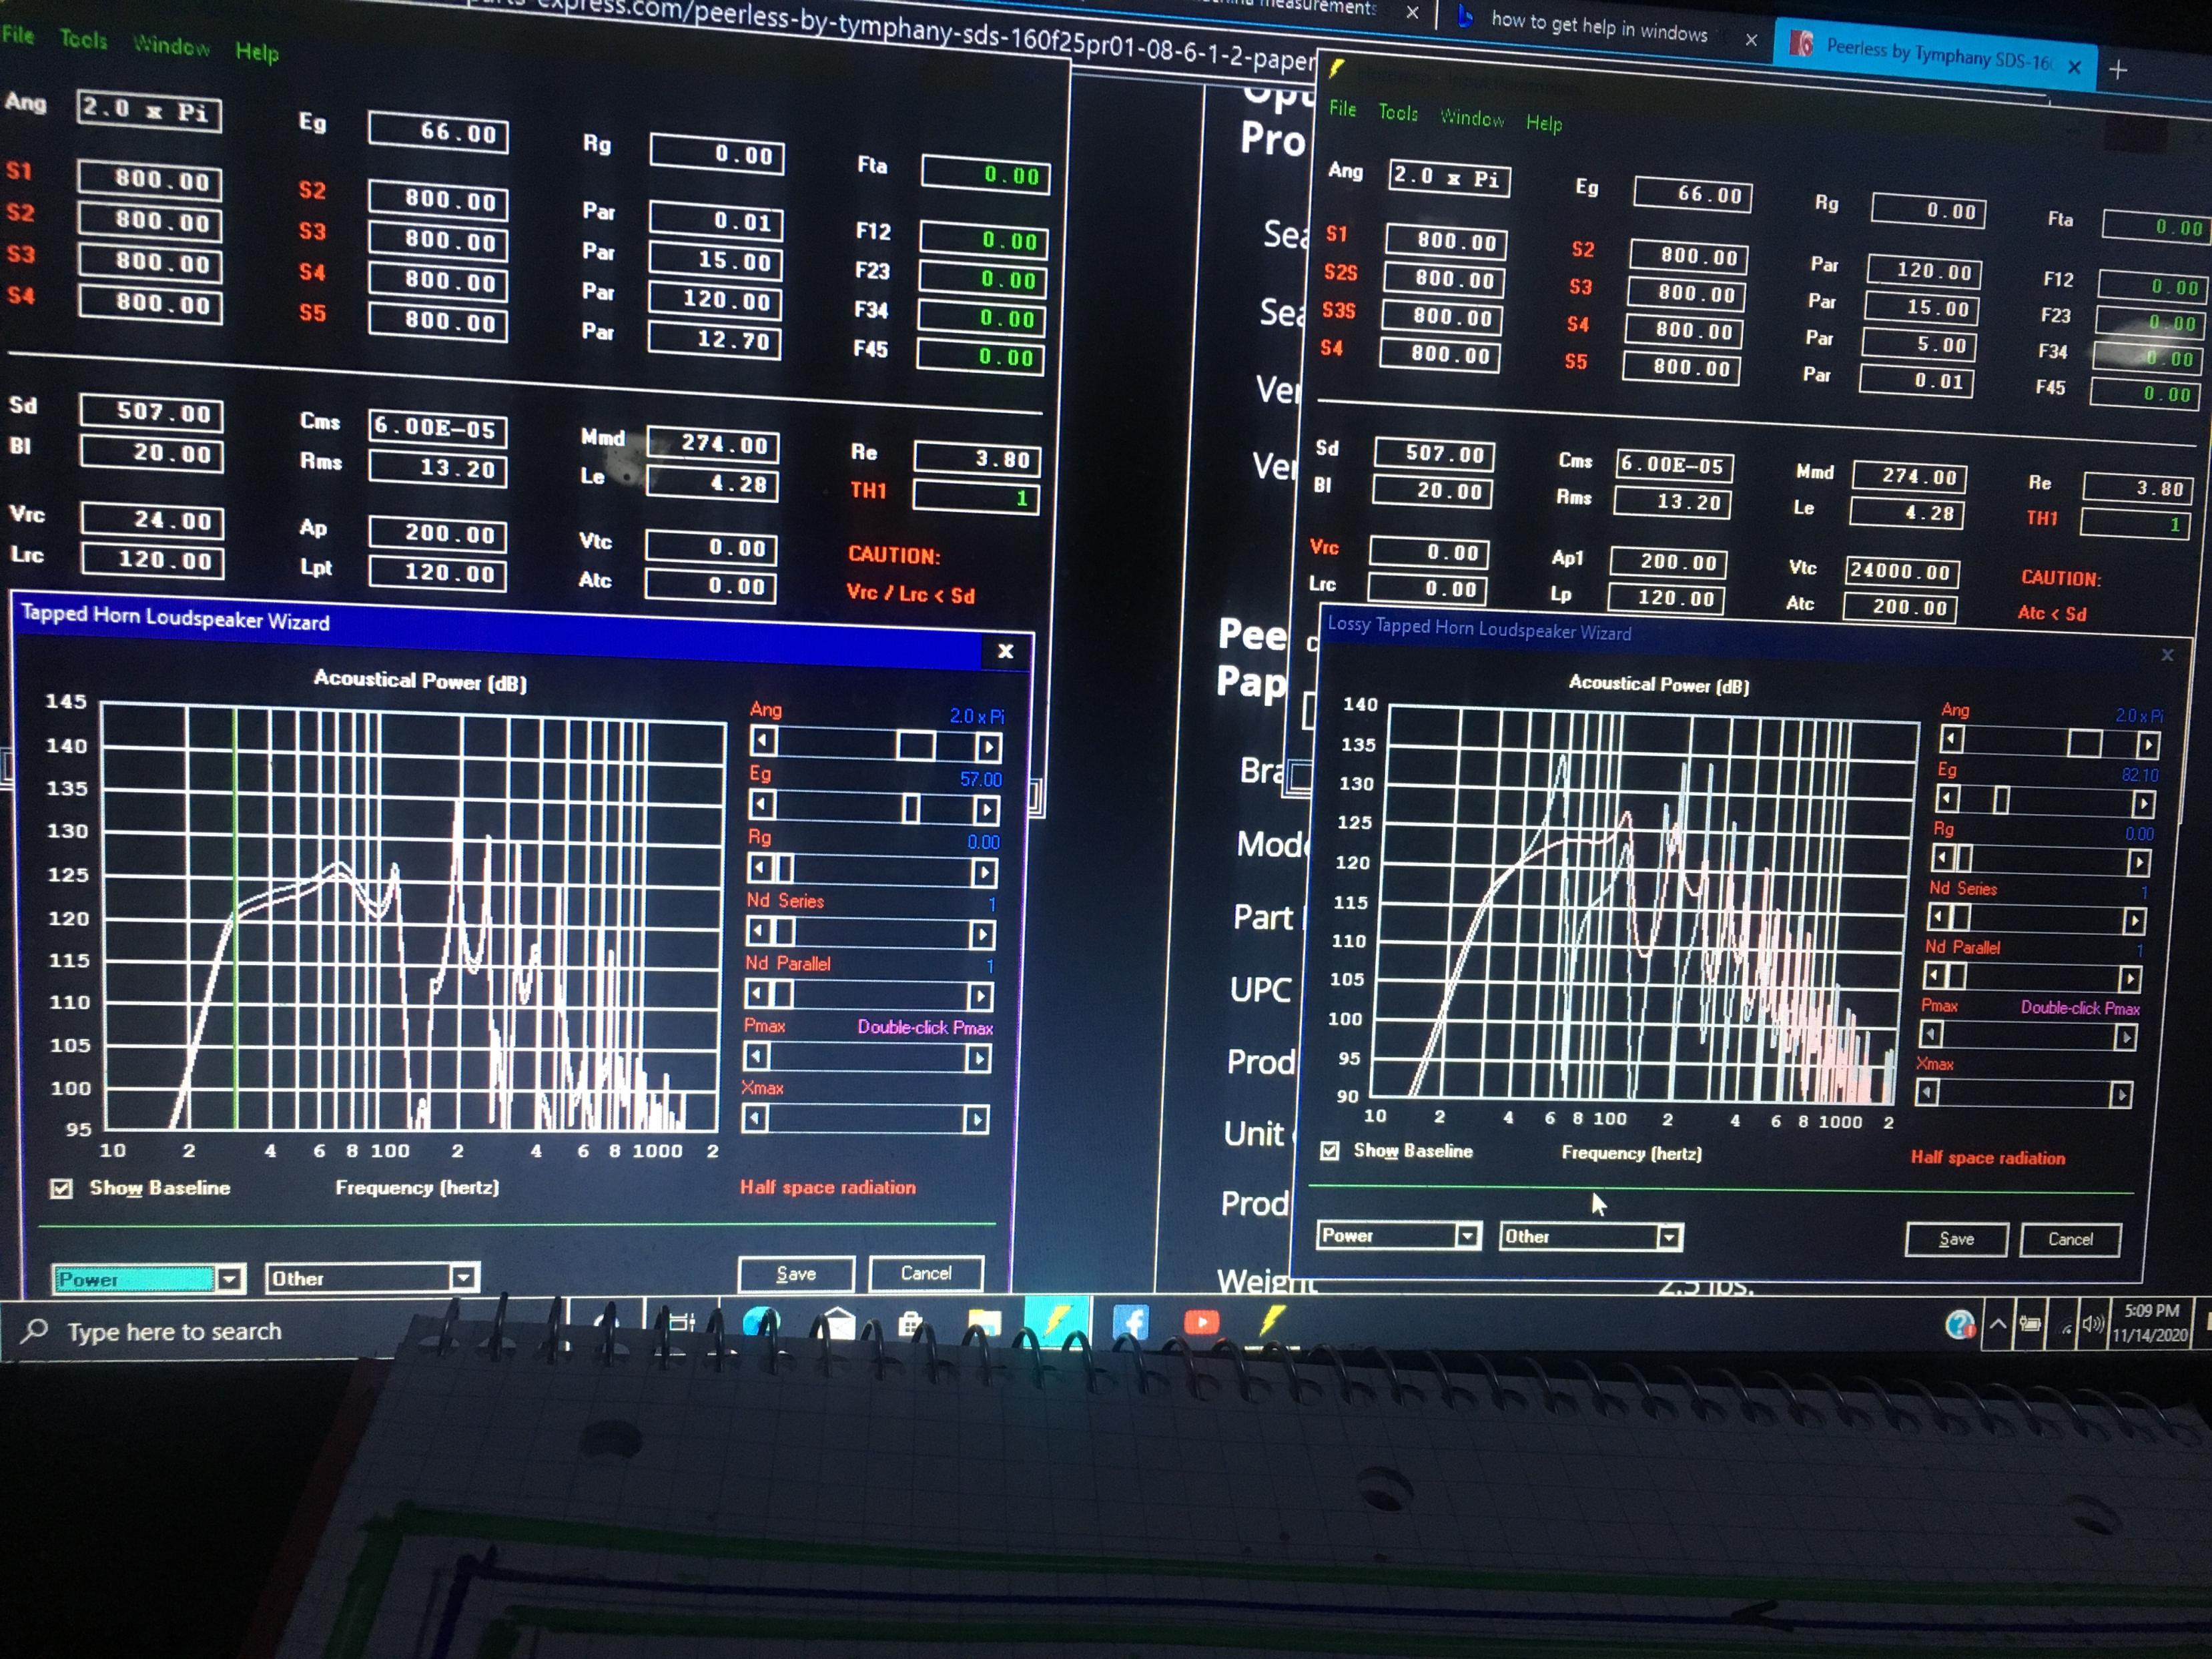The image size is (2212, 1659).
Task: Click taskbar clock showing 5:09 PM
Action: point(2150,1322)
